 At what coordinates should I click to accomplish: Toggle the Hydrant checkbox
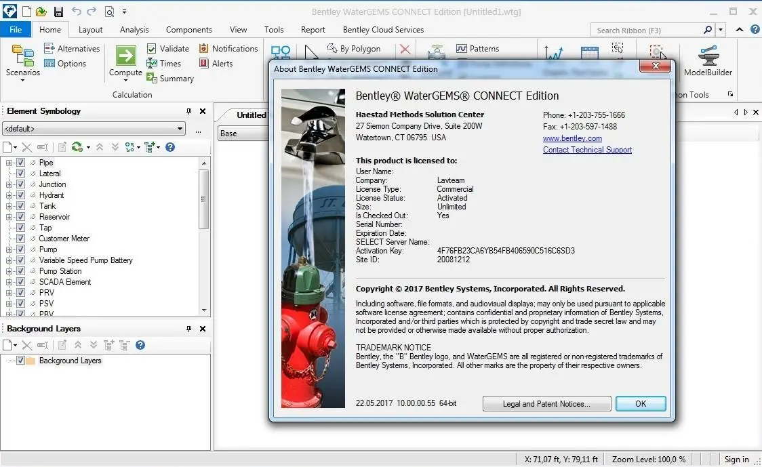pos(20,195)
